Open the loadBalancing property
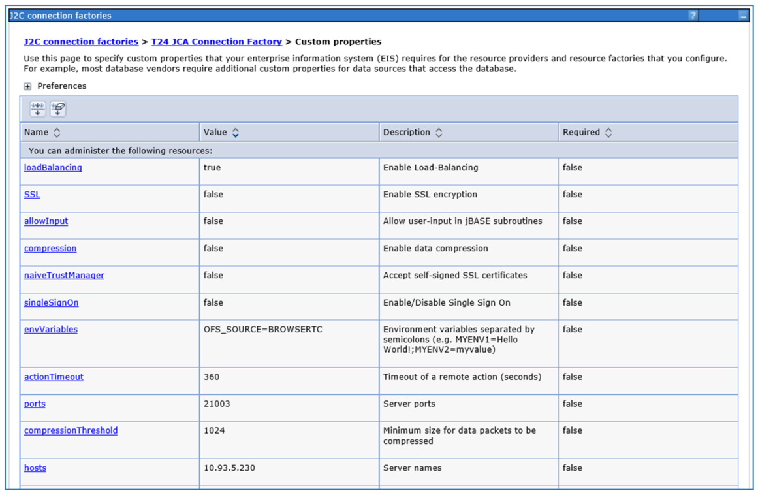Viewport: 758px width, 493px height. (x=53, y=168)
